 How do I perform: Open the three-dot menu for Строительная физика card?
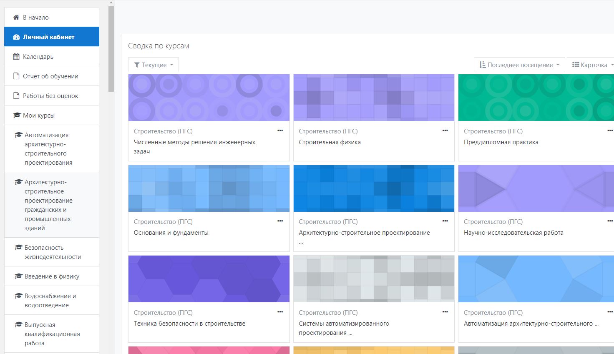[x=445, y=131]
